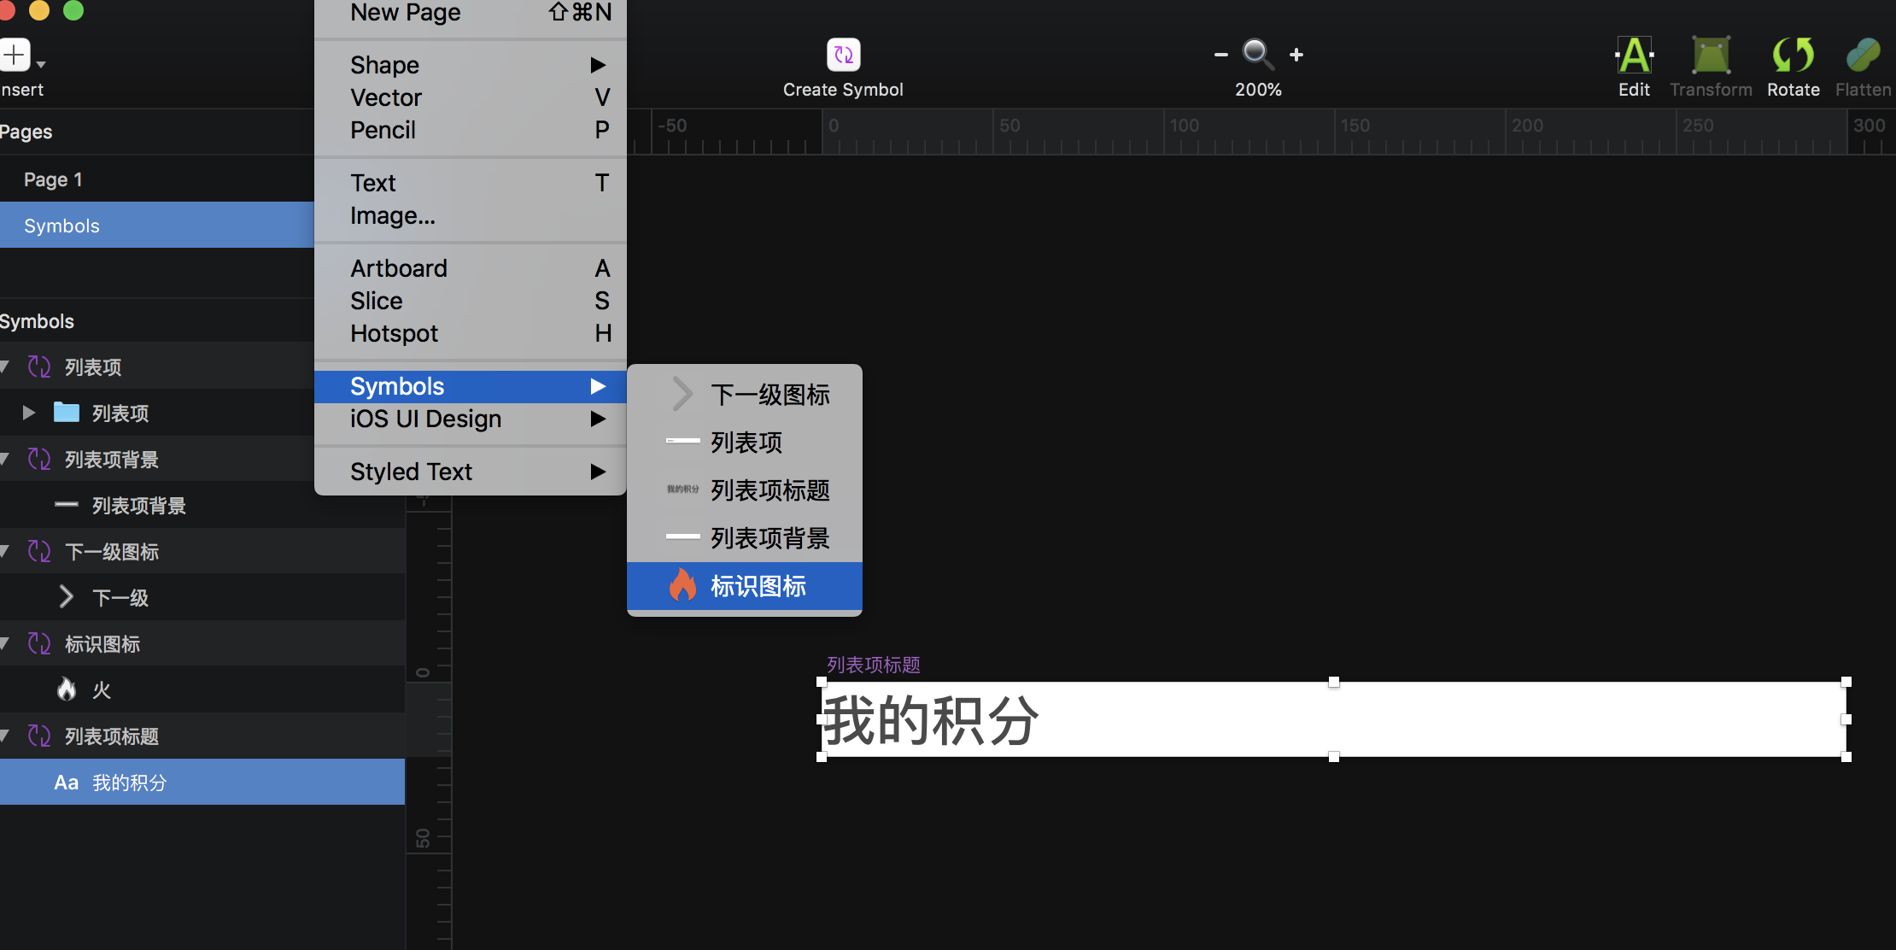Click the Insert plus icon
This screenshot has height=950, width=1896.
click(15, 56)
